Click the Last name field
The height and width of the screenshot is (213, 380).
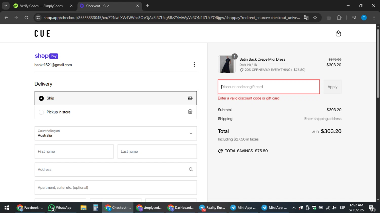(157, 152)
